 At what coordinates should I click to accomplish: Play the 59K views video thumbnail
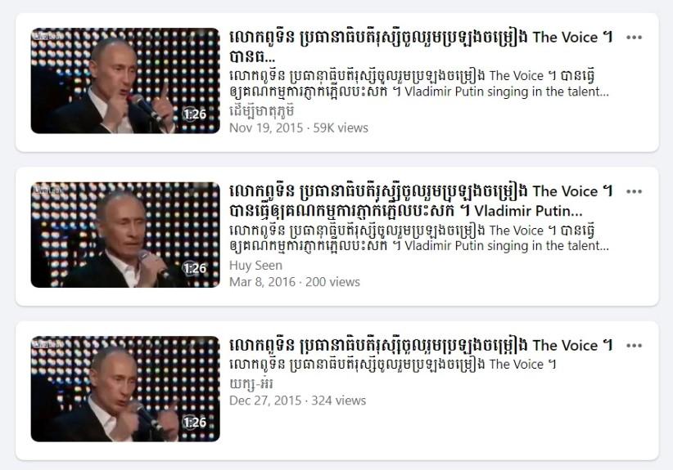(125, 81)
